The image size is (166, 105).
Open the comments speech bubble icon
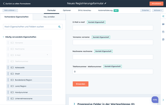[163, 24]
